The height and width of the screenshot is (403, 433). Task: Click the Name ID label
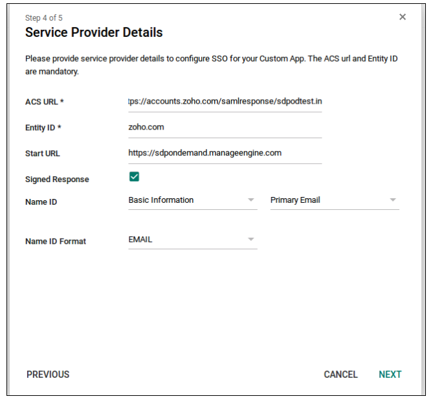click(41, 202)
